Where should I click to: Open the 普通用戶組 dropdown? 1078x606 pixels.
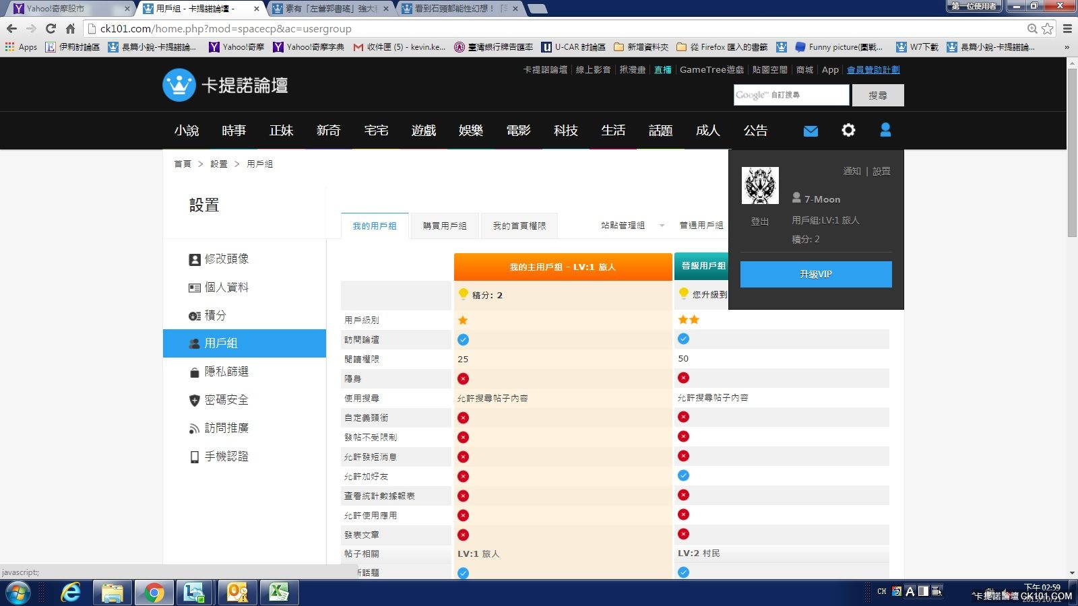pyautogui.click(x=701, y=226)
